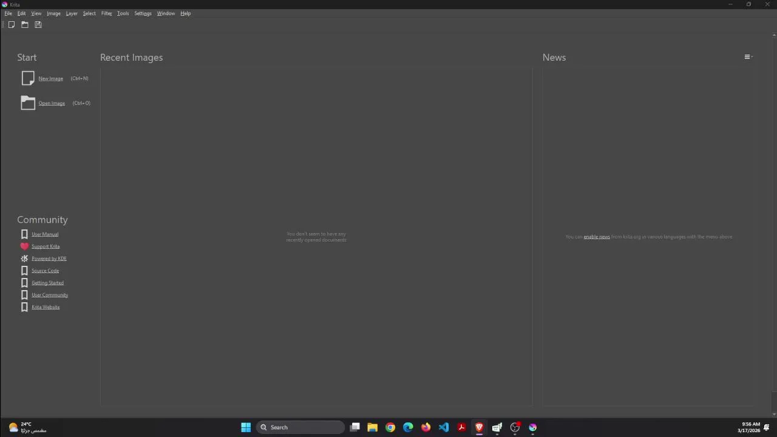Open Microsoft Edge from the taskbar

click(408, 427)
